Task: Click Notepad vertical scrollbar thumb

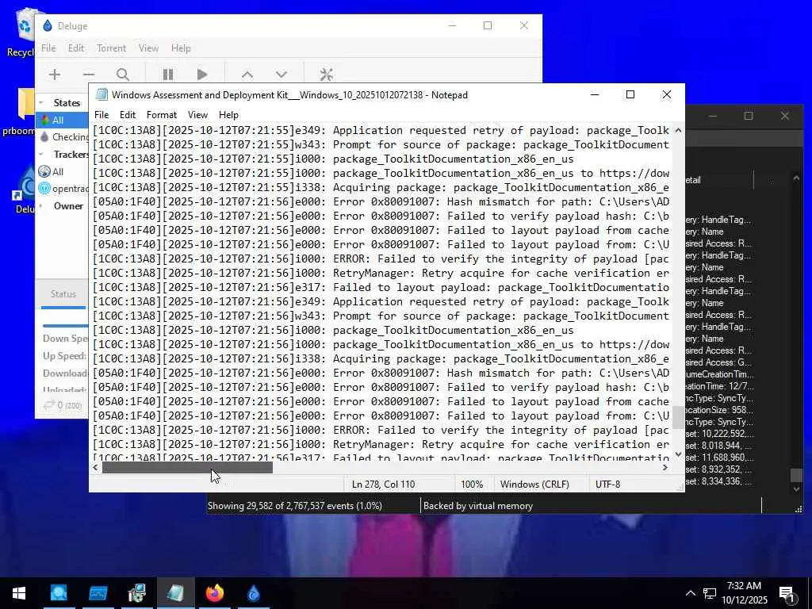Action: point(679,418)
